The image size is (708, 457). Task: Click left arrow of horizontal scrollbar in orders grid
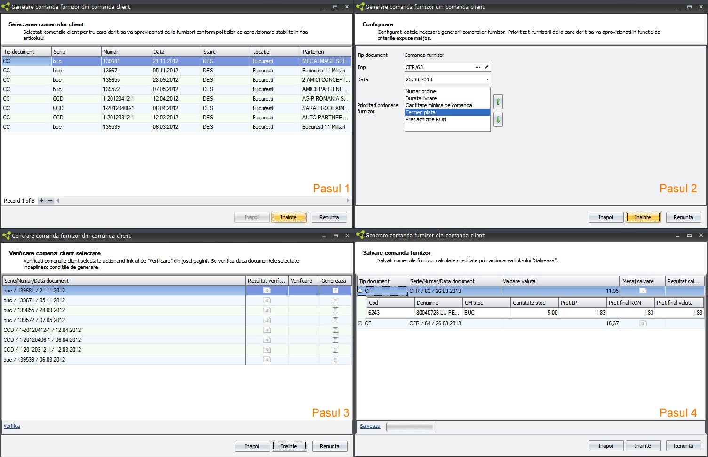58,200
